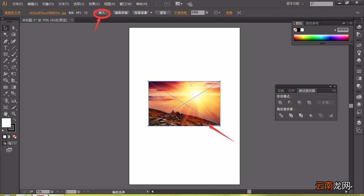This screenshot has height=196, width=364.
Task: Open the 对象(O) menu
Action: (48, 4)
